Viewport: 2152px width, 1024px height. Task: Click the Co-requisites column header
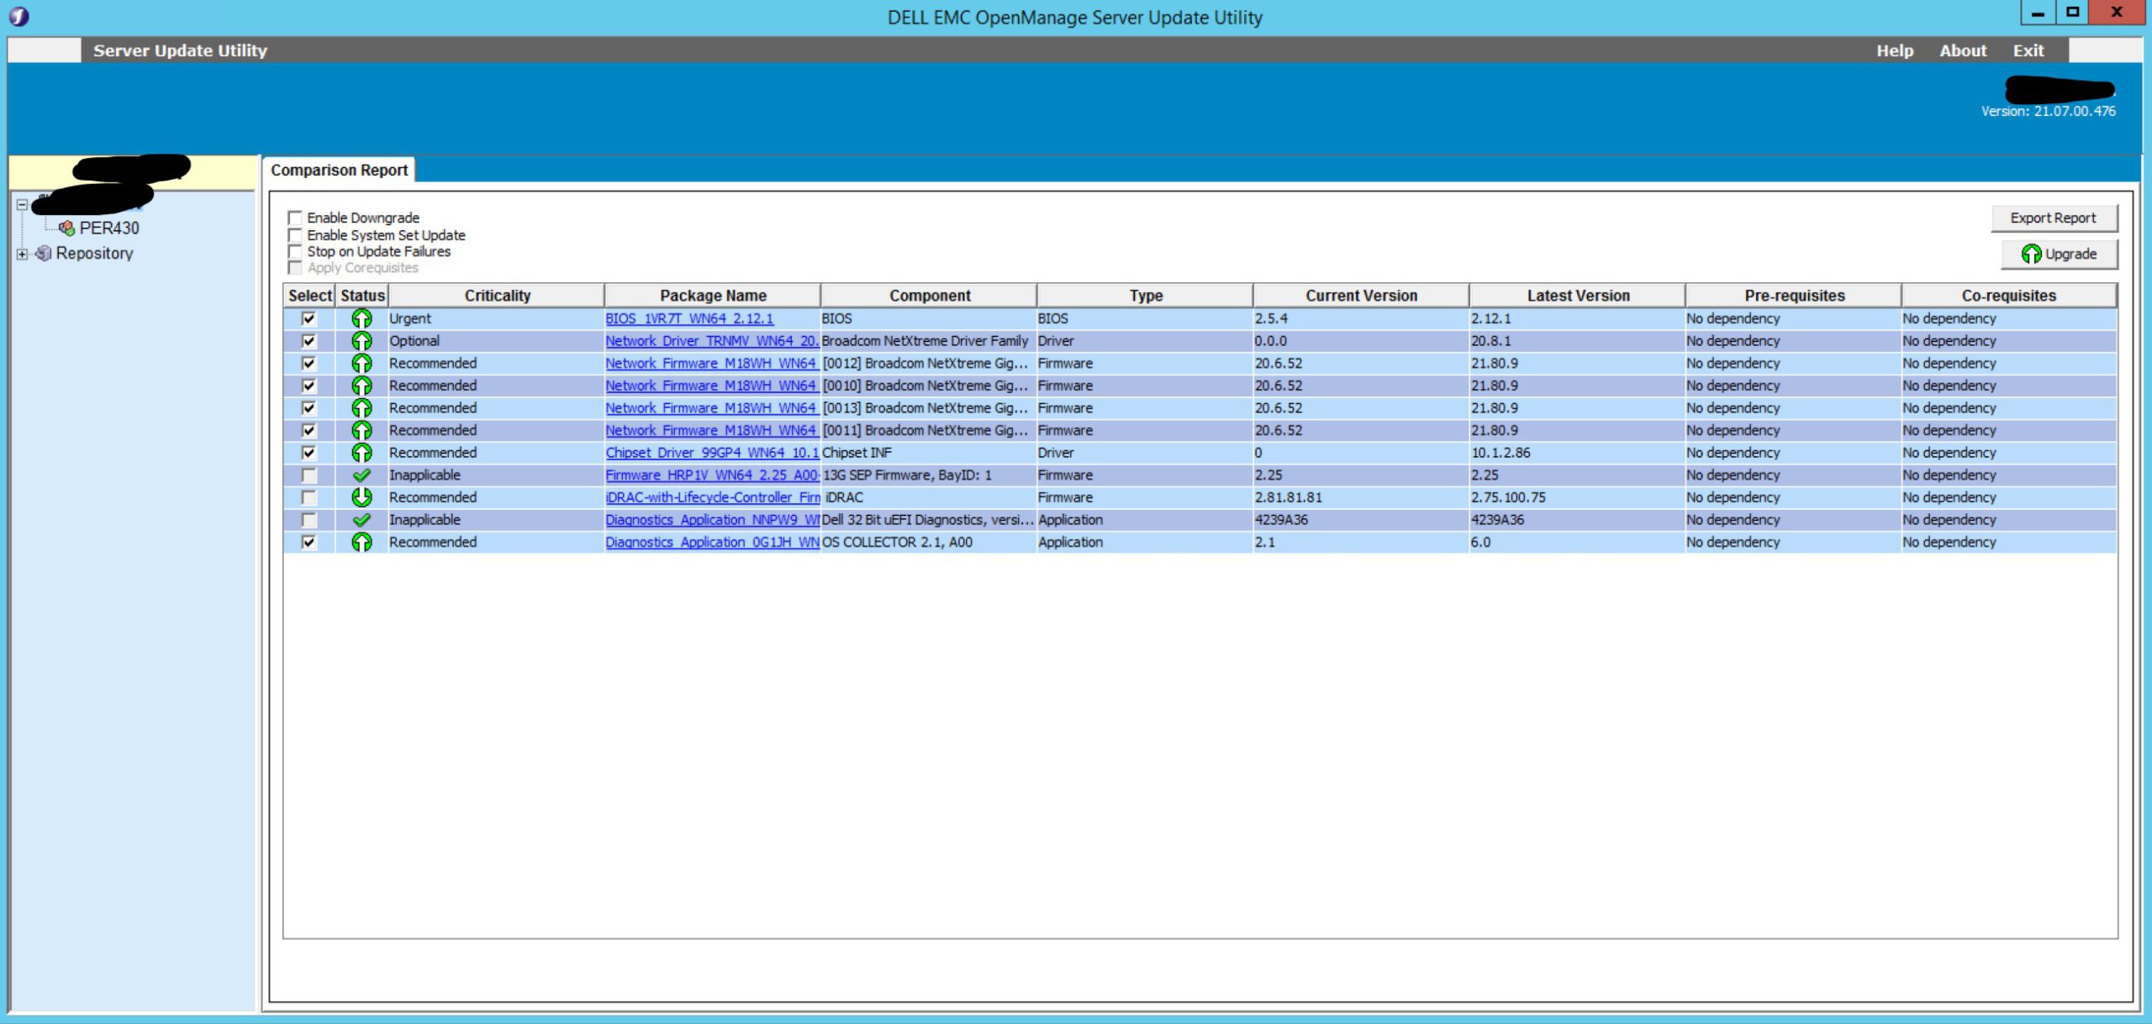pyautogui.click(x=2009, y=296)
